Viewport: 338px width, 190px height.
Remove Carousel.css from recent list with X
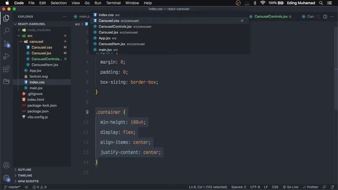coord(242,21)
